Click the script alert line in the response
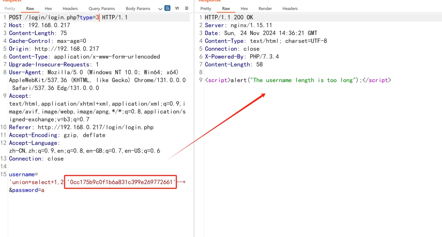Screen dimensions: 442x237 (x=298, y=80)
